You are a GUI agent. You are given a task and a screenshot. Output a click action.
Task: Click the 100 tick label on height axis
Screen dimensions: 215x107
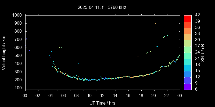(x=19, y=88)
